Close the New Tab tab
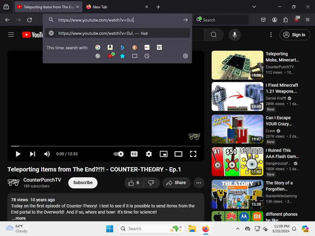Image resolution: width=315 pixels, height=236 pixels. click(147, 7)
